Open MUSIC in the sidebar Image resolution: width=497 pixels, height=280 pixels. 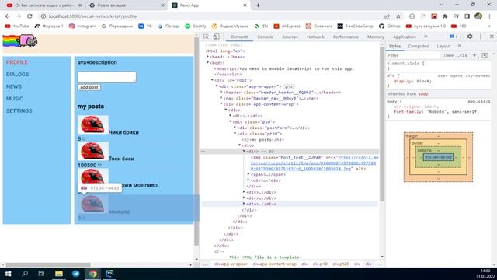[x=15, y=99]
